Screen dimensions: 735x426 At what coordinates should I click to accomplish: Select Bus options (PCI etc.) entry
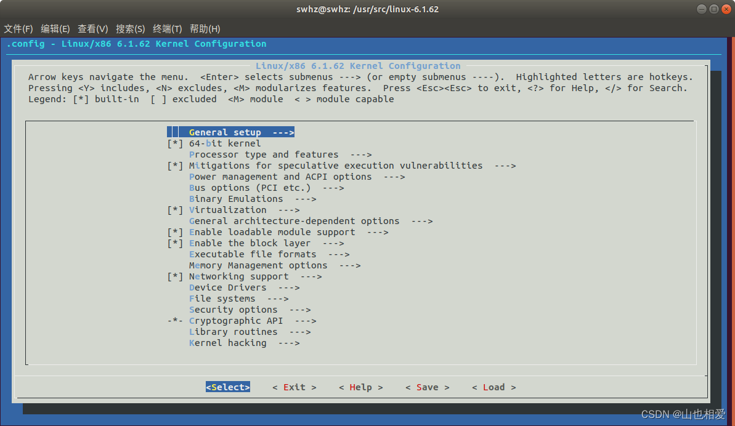pos(266,188)
